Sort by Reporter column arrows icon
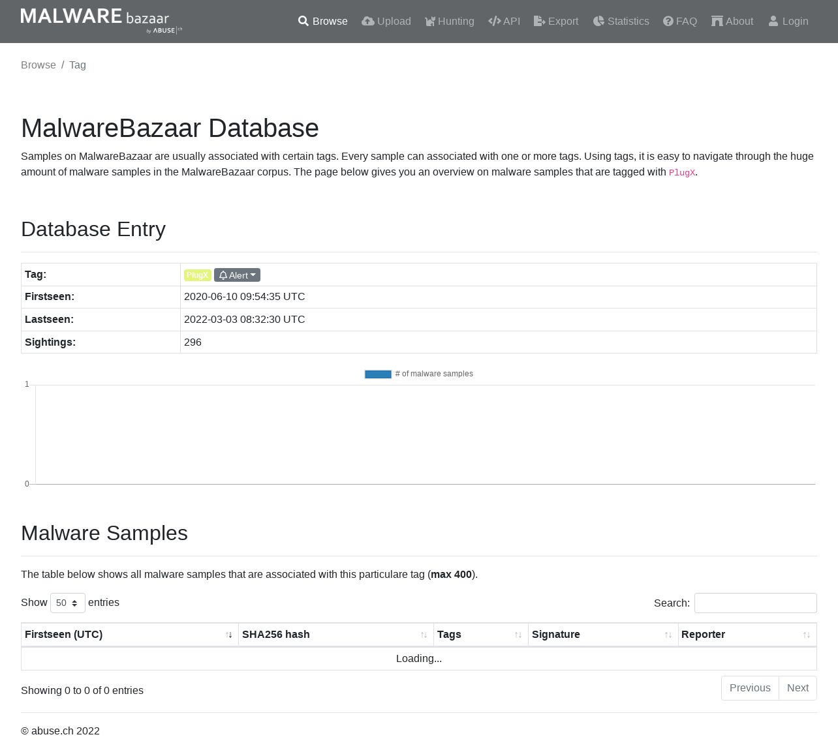 click(x=807, y=635)
